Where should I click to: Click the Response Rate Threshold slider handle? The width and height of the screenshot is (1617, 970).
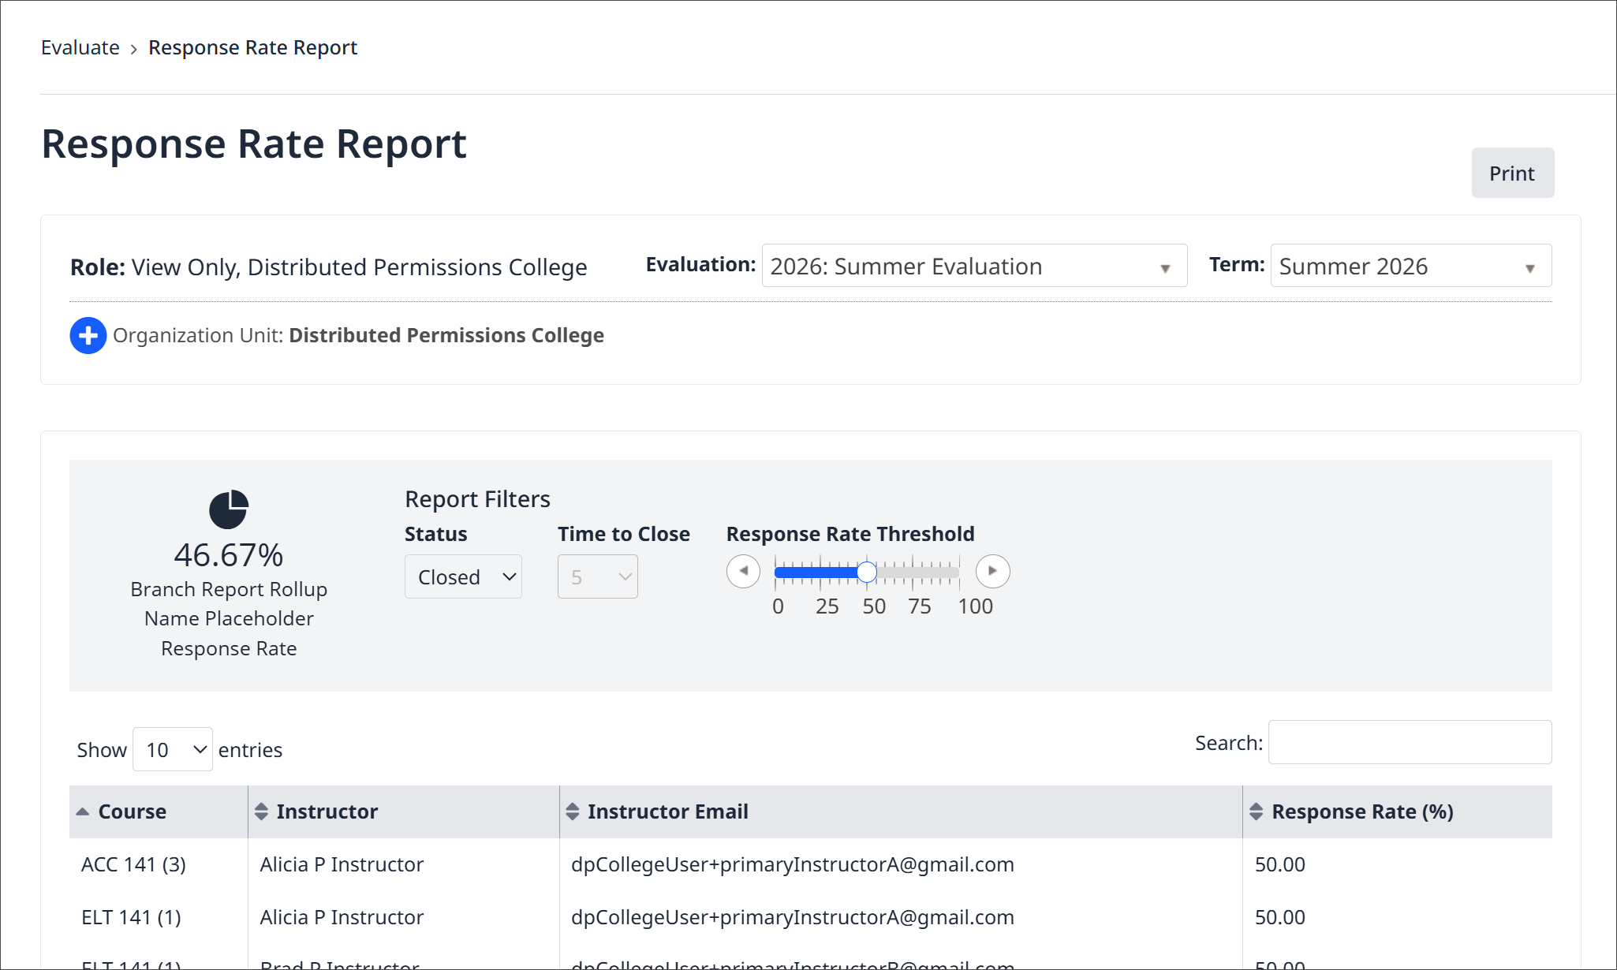(866, 572)
